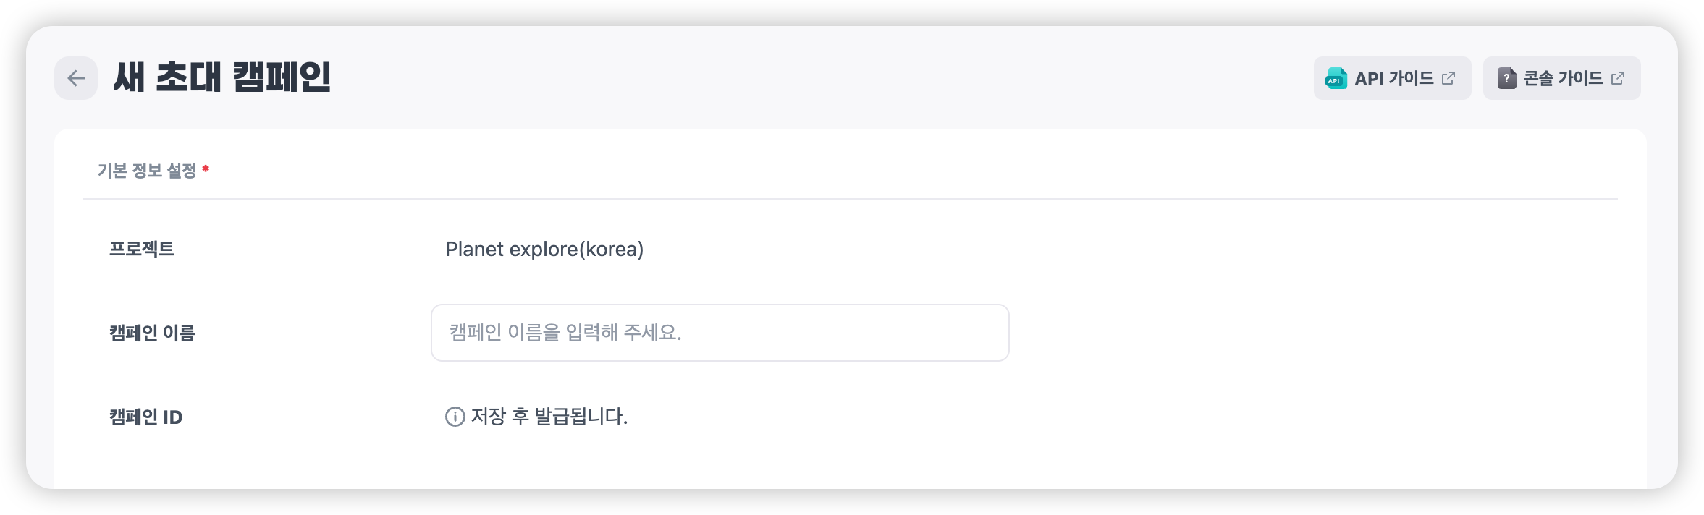Click the 새 초대 캠페인 page title
The width and height of the screenshot is (1704, 515).
[x=222, y=77]
